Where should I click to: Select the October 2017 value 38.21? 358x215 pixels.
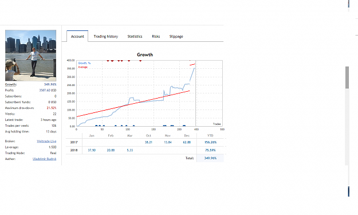coord(148,142)
